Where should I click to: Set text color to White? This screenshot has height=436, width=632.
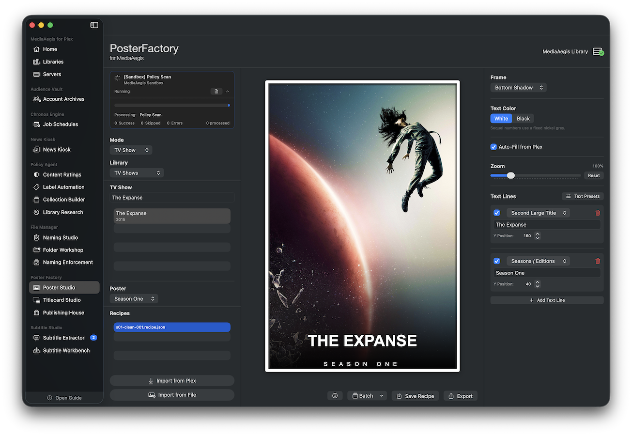click(501, 119)
